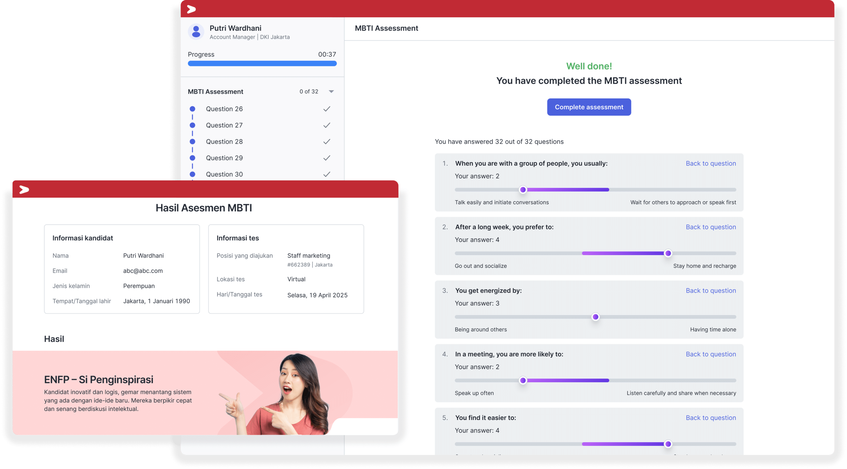The height and width of the screenshot is (469, 847).
Task: Click the checkmark beside Question 30
Action: (x=327, y=174)
